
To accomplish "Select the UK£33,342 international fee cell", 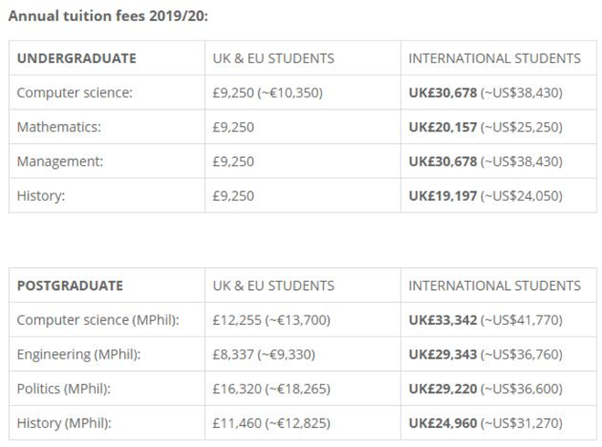I will (485, 320).
